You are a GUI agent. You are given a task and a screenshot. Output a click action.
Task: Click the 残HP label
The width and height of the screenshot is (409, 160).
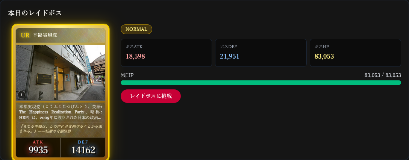127,75
